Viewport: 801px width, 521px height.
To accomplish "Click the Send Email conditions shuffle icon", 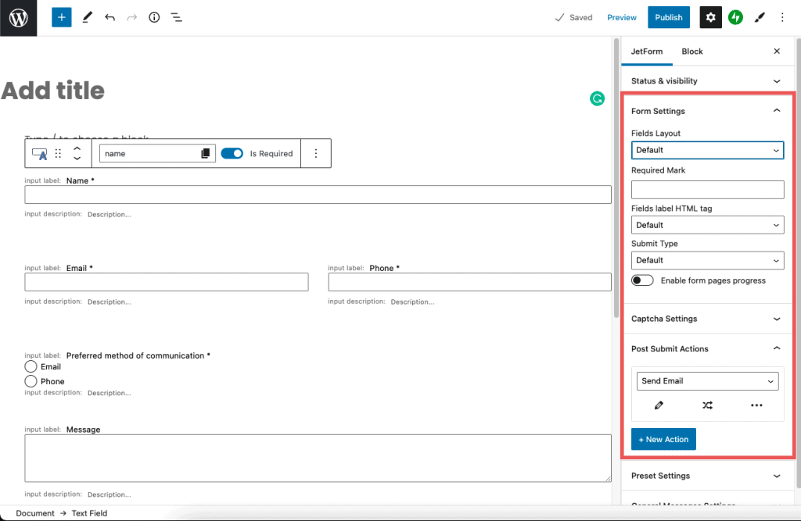I will coord(707,405).
